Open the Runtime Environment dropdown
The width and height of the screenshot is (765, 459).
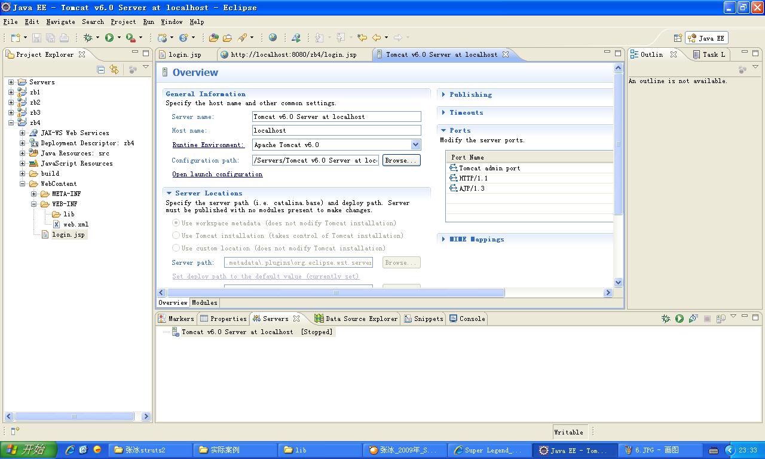click(415, 145)
